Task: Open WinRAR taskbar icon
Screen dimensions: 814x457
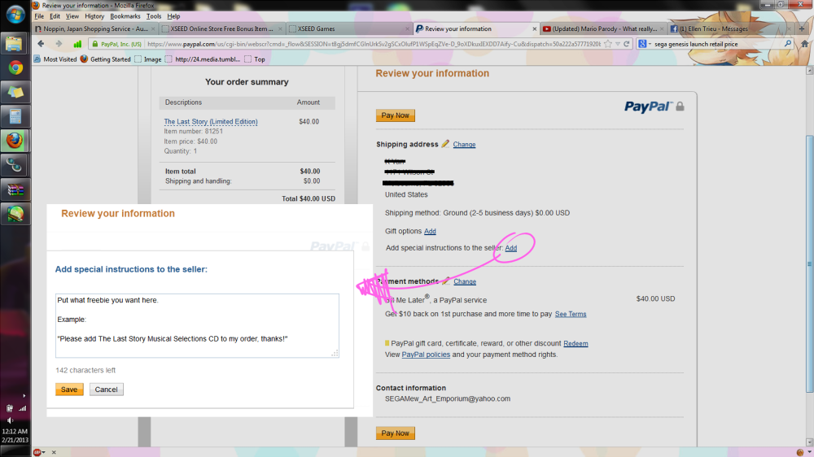Action: coord(15,189)
